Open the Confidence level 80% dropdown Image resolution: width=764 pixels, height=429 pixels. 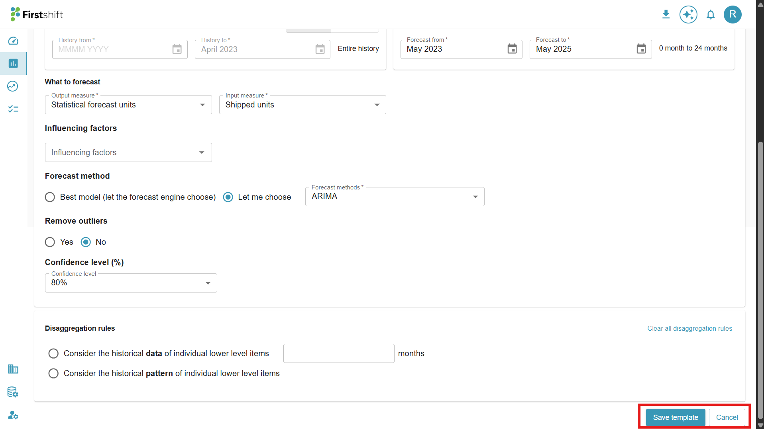(x=131, y=283)
